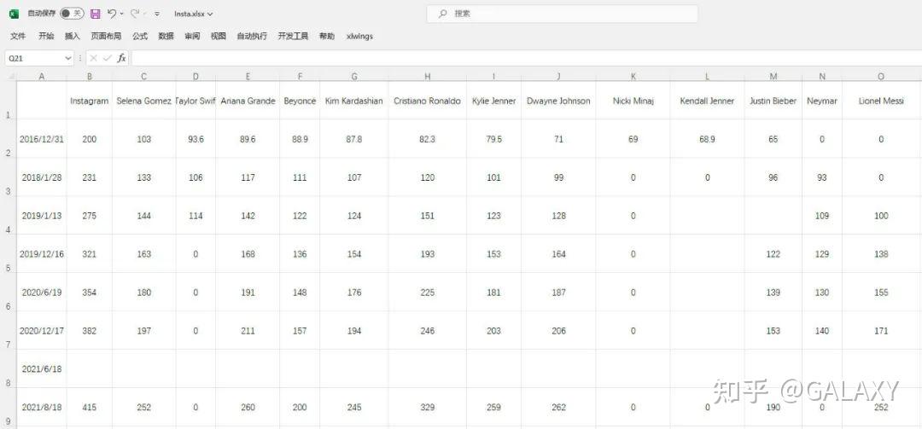Click the Selena Gomez header cell
The height and width of the screenshot is (429, 922).
(144, 101)
